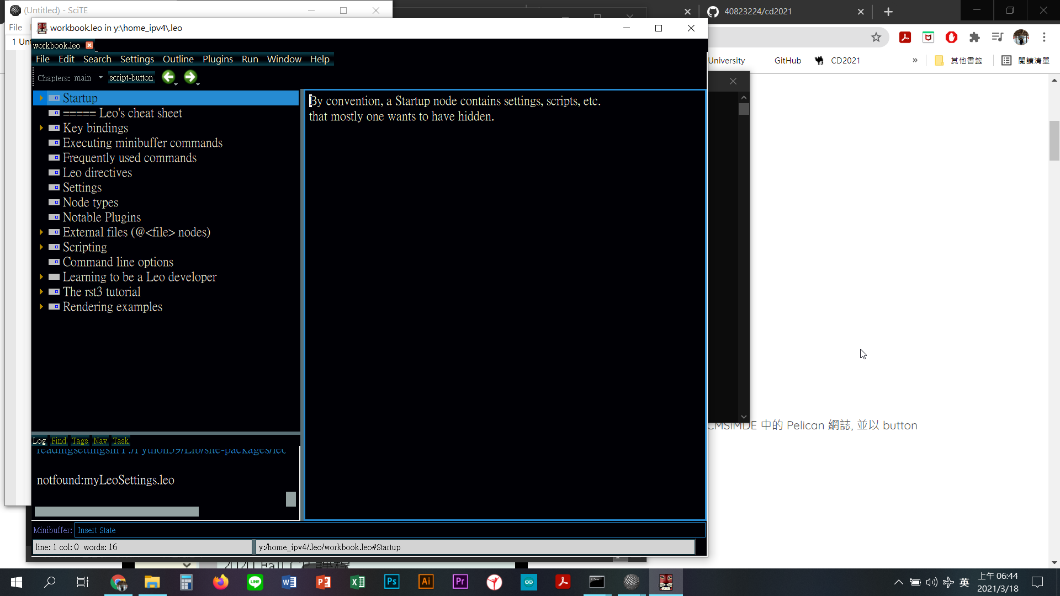Click the Startup node box icon
The width and height of the screenshot is (1060, 596).
[x=54, y=98]
